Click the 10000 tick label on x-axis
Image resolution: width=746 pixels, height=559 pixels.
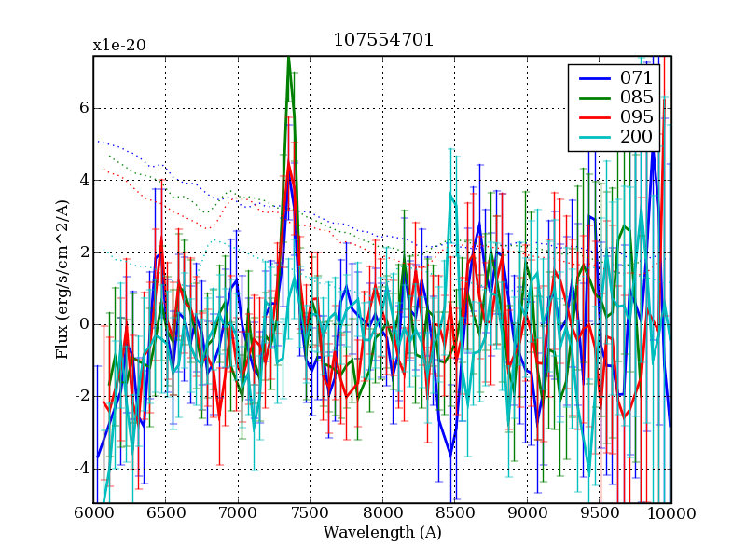[671, 513]
